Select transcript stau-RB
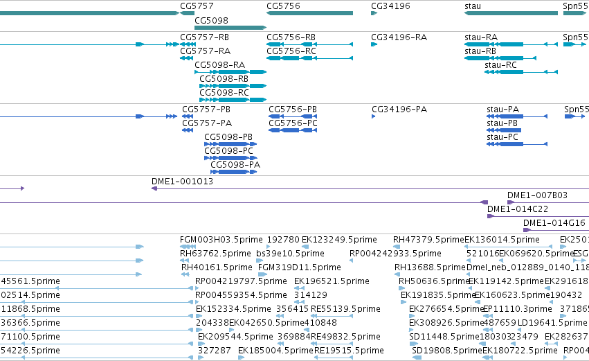The image size is (589, 361). tap(480, 51)
